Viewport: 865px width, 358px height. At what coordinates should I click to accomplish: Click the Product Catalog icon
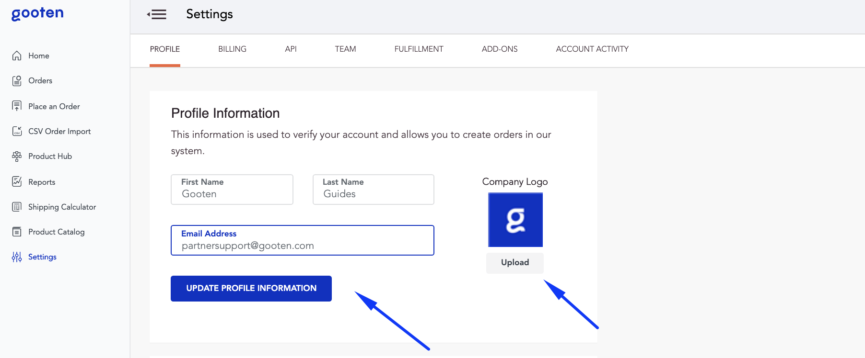(x=17, y=232)
